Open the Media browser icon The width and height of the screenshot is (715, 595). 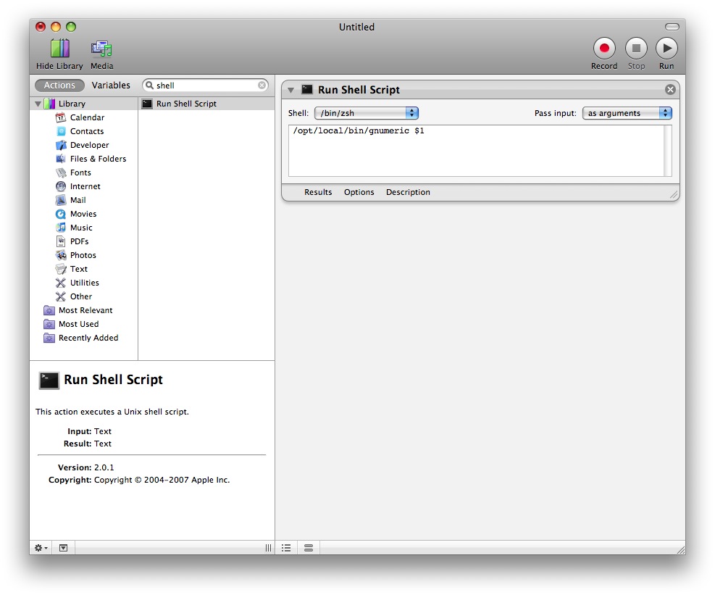point(101,49)
